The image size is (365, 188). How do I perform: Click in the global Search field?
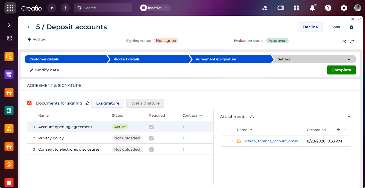point(103,8)
